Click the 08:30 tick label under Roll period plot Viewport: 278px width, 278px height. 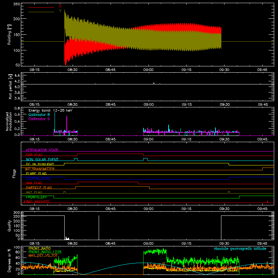73,105
